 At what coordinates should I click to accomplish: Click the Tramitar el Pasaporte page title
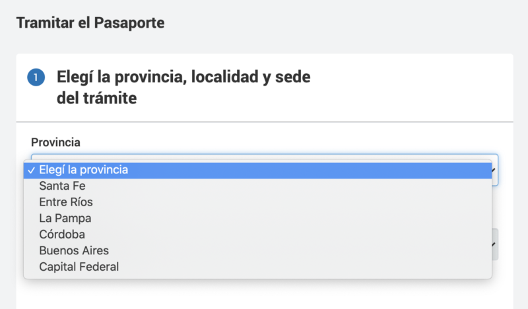coord(90,23)
